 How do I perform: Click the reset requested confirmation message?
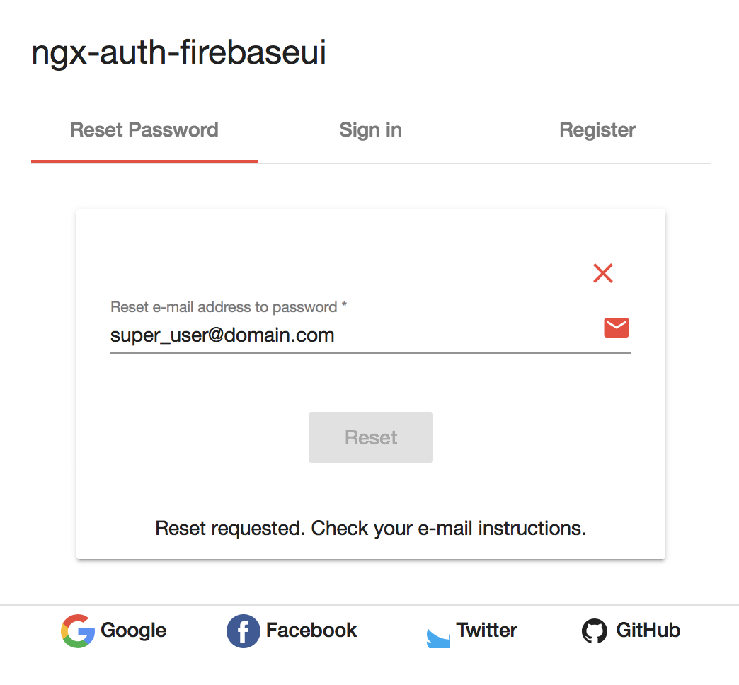click(x=370, y=528)
